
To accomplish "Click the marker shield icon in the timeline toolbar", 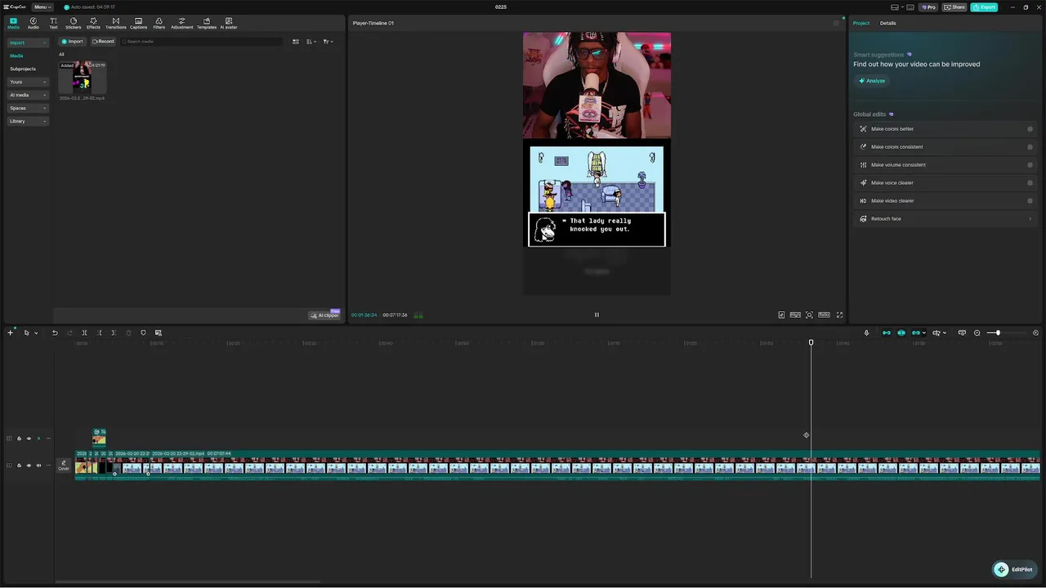I will click(x=143, y=332).
